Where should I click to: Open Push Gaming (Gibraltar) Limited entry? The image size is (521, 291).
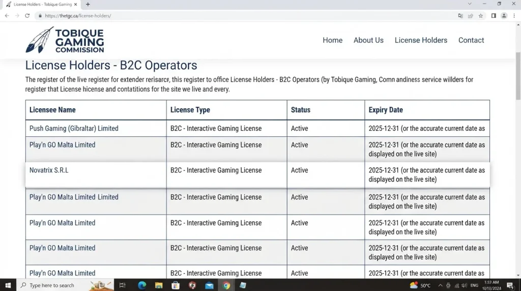click(74, 129)
